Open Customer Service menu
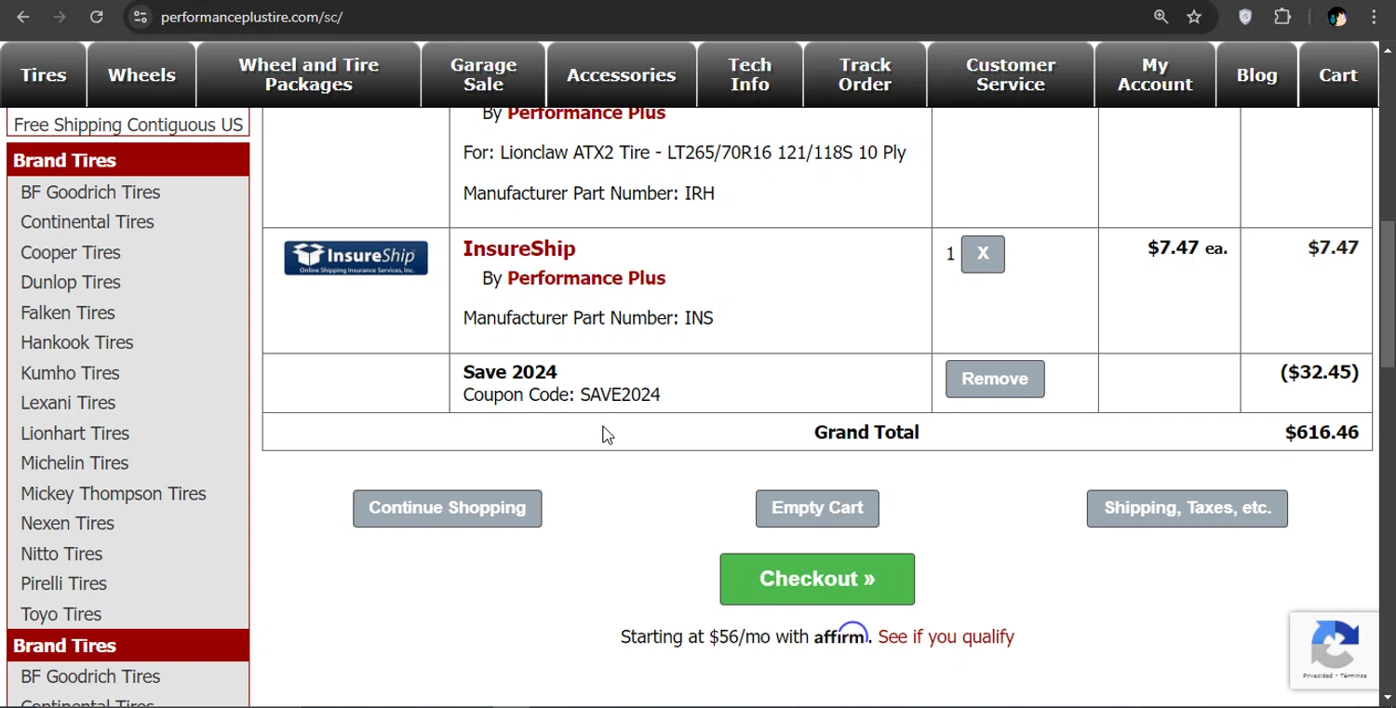1396x708 pixels. 1011,74
